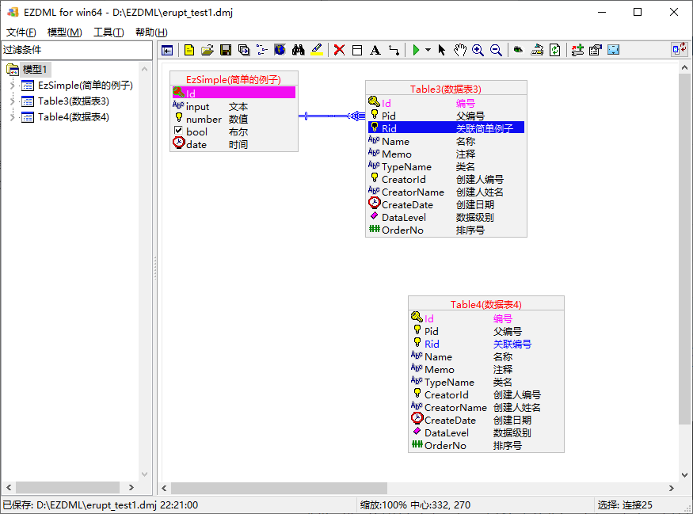
Task: Open the 模型(M) menu
Action: click(64, 32)
